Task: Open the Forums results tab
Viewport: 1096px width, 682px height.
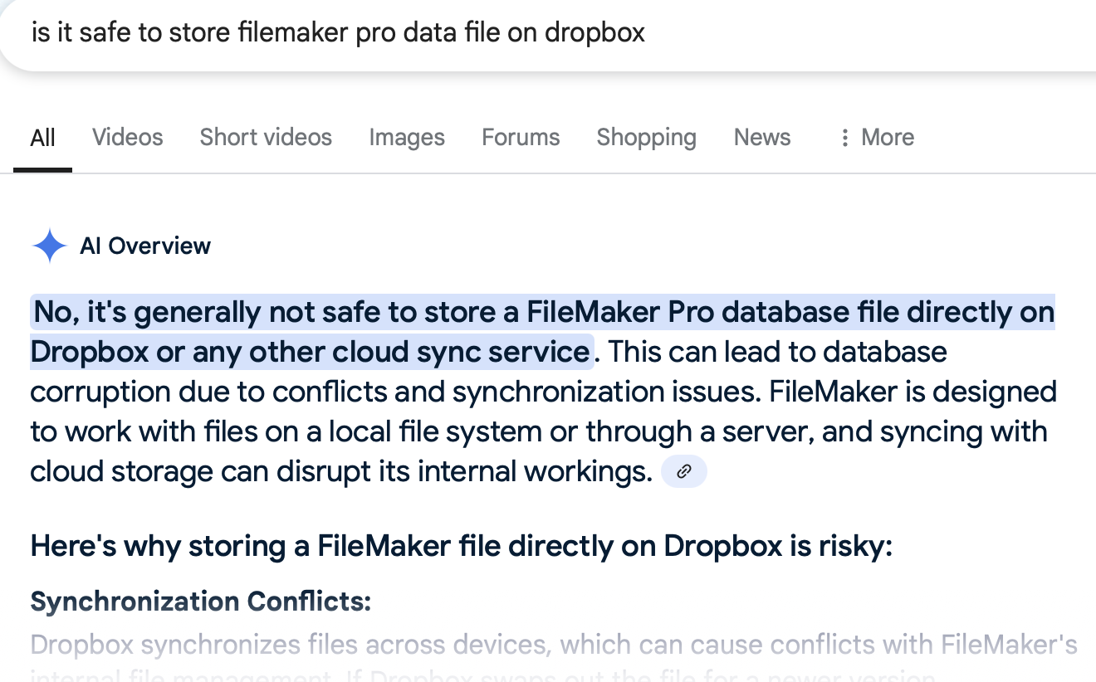Action: (x=521, y=138)
